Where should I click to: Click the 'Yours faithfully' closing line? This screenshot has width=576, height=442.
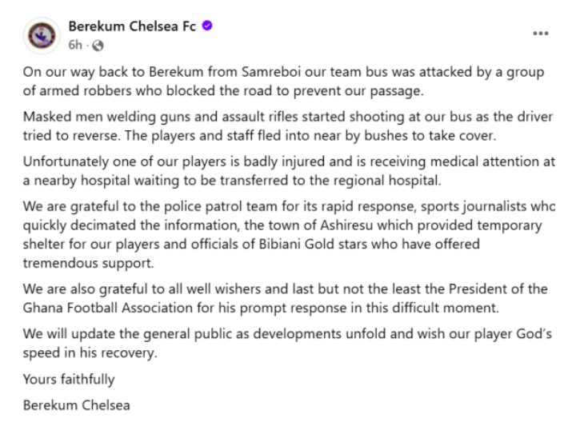pos(69,379)
